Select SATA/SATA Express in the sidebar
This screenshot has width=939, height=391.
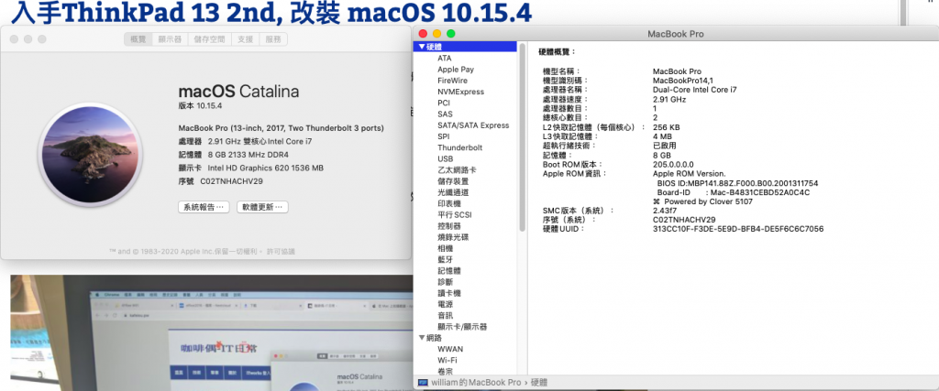point(473,125)
